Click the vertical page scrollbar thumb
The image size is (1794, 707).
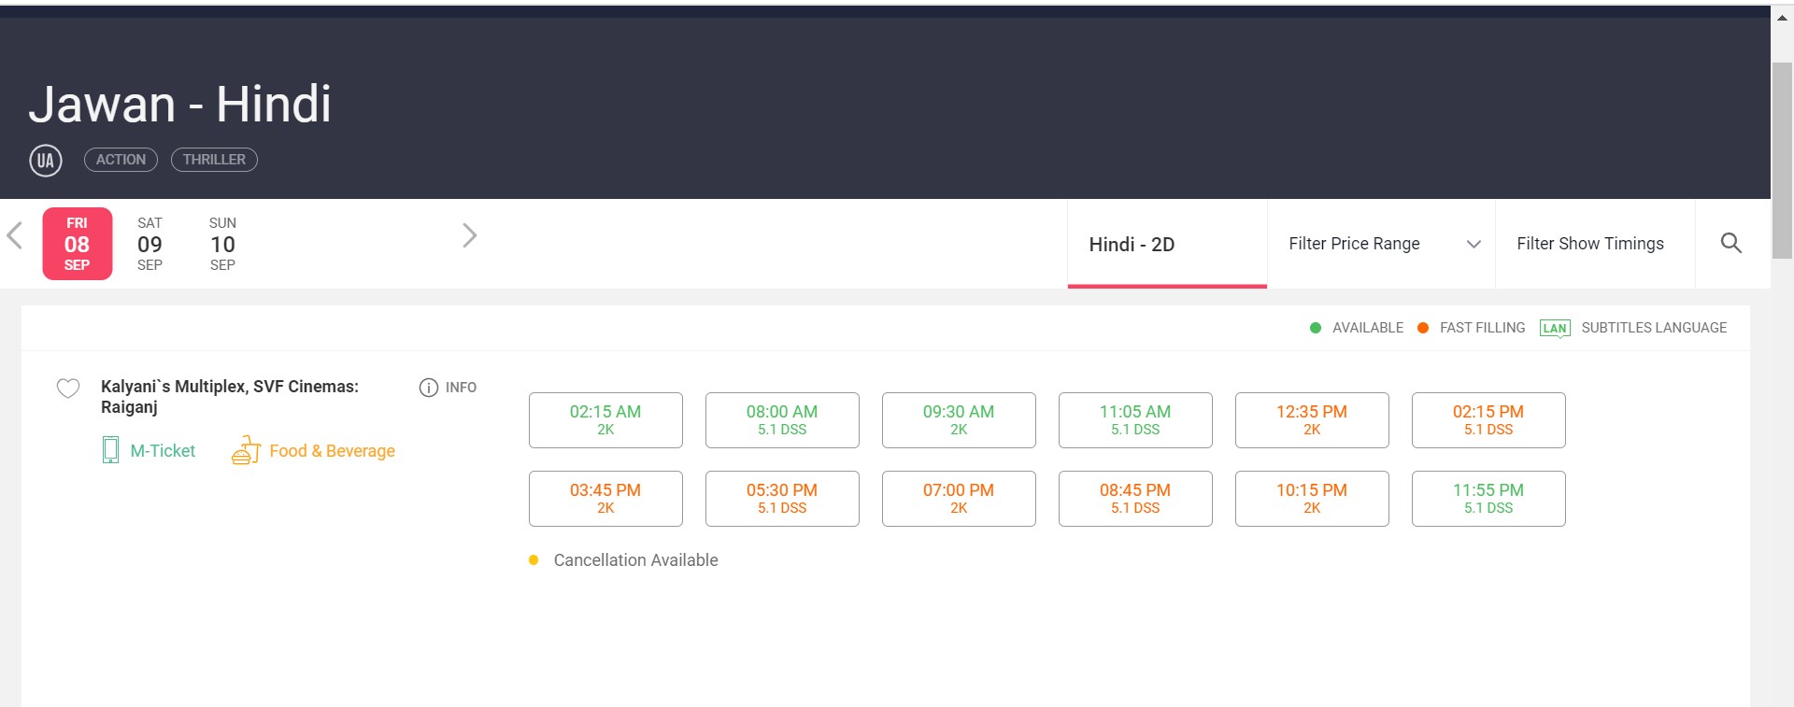(1782, 159)
